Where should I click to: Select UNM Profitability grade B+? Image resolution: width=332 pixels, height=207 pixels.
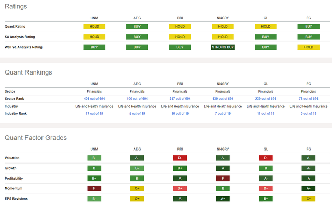point(94,178)
